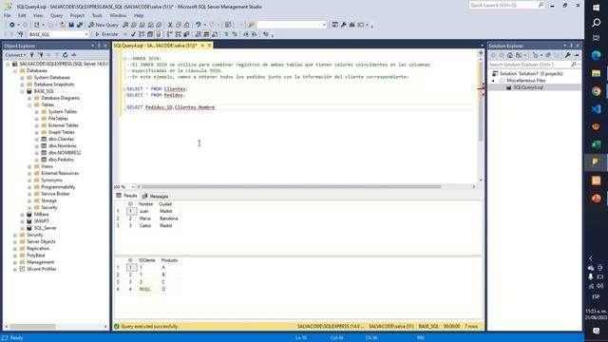Click the New Query toolbar button
Screen dimensions: 608x342
tap(104, 25)
